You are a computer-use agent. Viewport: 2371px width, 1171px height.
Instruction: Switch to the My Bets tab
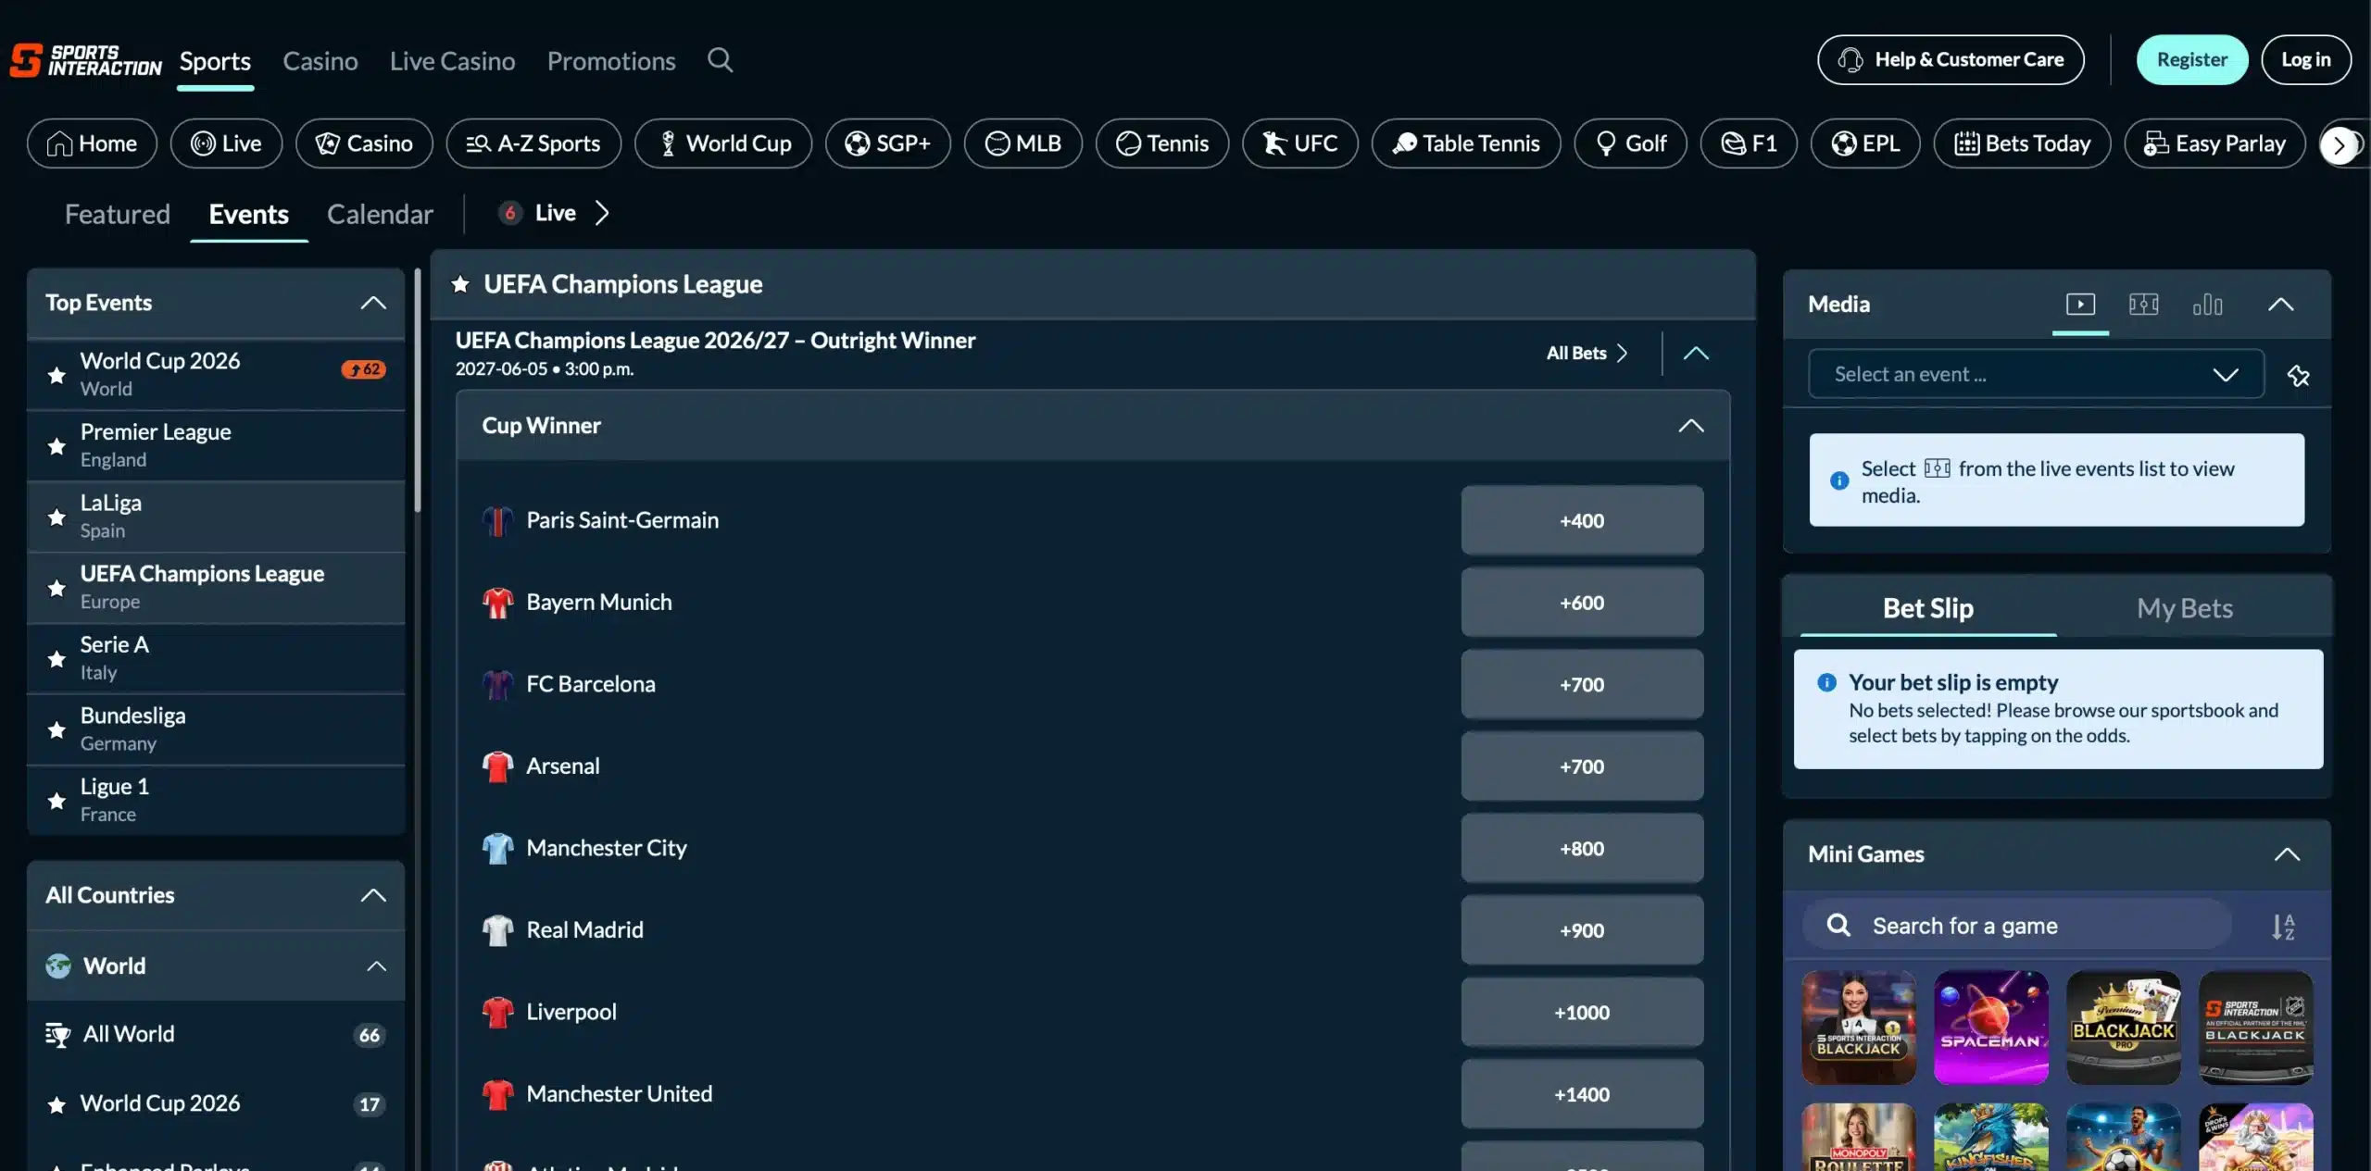click(2184, 608)
